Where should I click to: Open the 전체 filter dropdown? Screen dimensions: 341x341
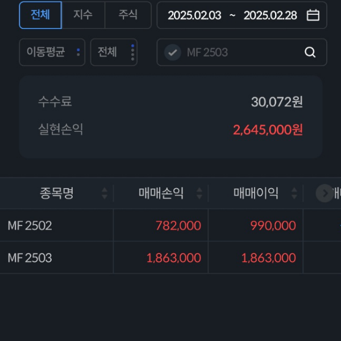pos(114,52)
